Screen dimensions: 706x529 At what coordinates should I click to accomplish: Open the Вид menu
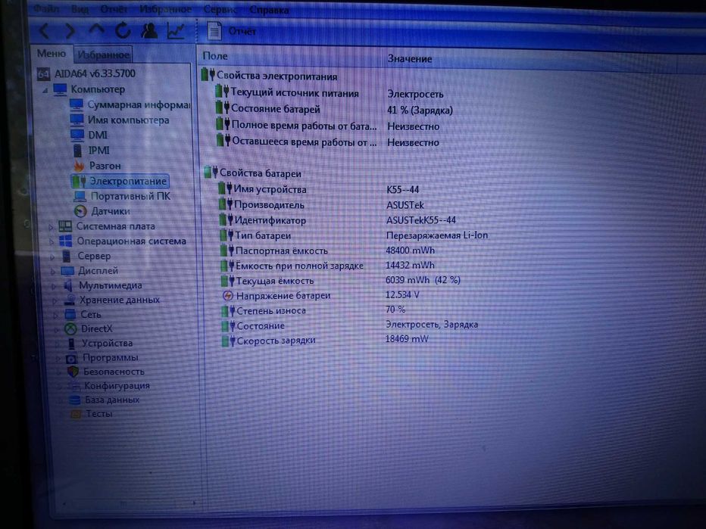(x=80, y=9)
